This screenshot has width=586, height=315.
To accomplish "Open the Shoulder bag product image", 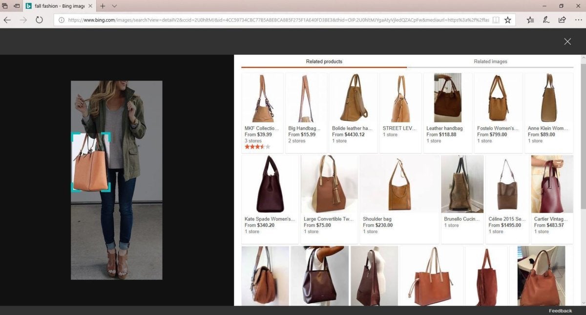I will pos(399,184).
